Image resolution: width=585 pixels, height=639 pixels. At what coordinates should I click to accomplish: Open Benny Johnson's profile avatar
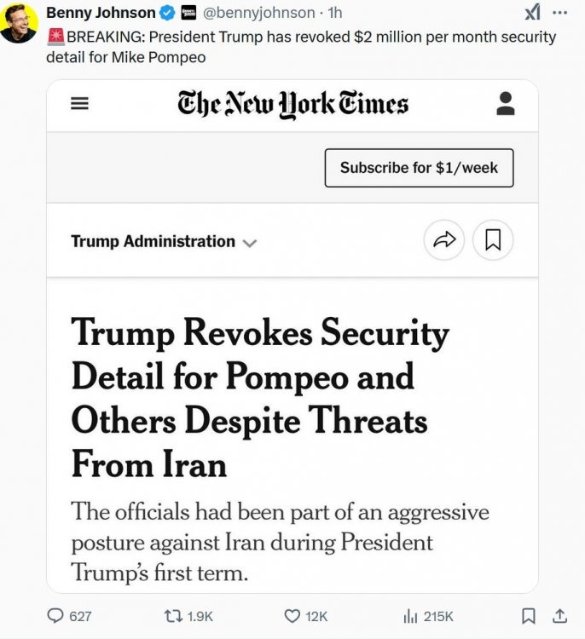[x=19, y=22]
